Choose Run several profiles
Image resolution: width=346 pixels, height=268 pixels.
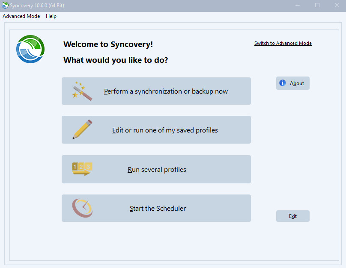pos(156,169)
